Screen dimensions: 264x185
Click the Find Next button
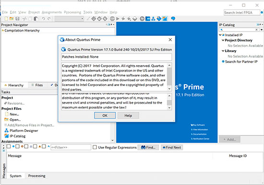[172, 147]
